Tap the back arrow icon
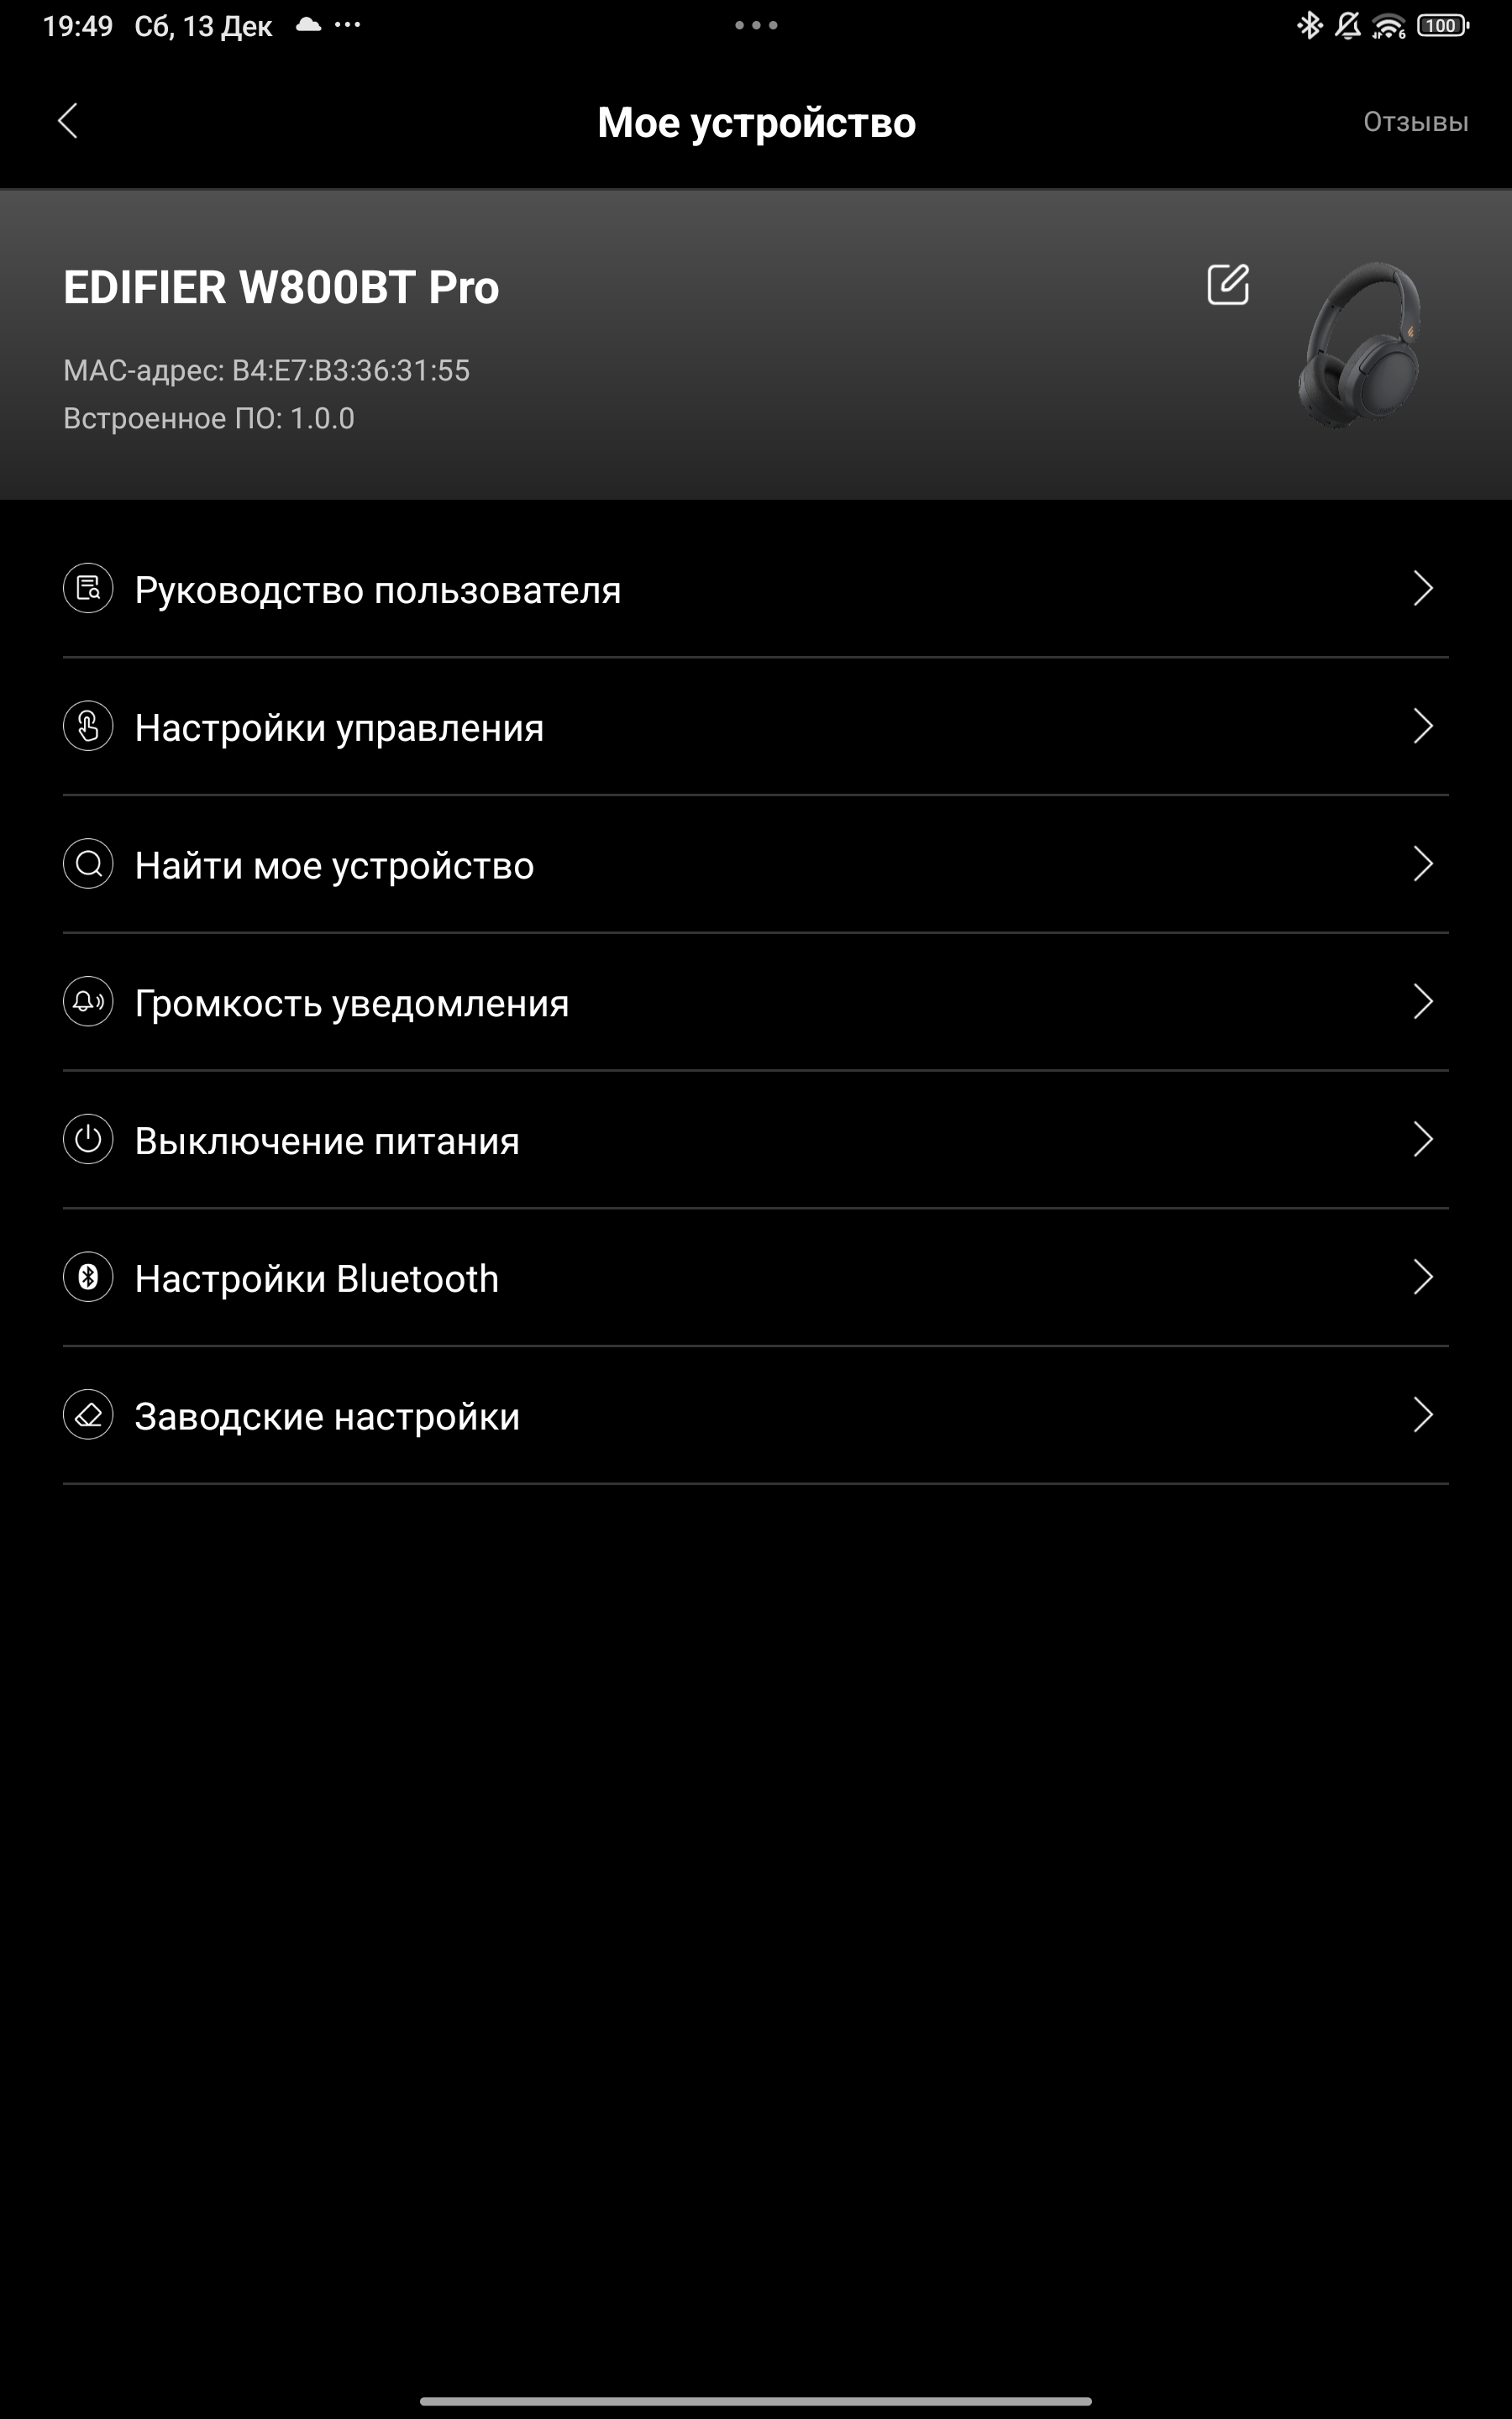Screen dimensions: 1512x2419 [68, 121]
